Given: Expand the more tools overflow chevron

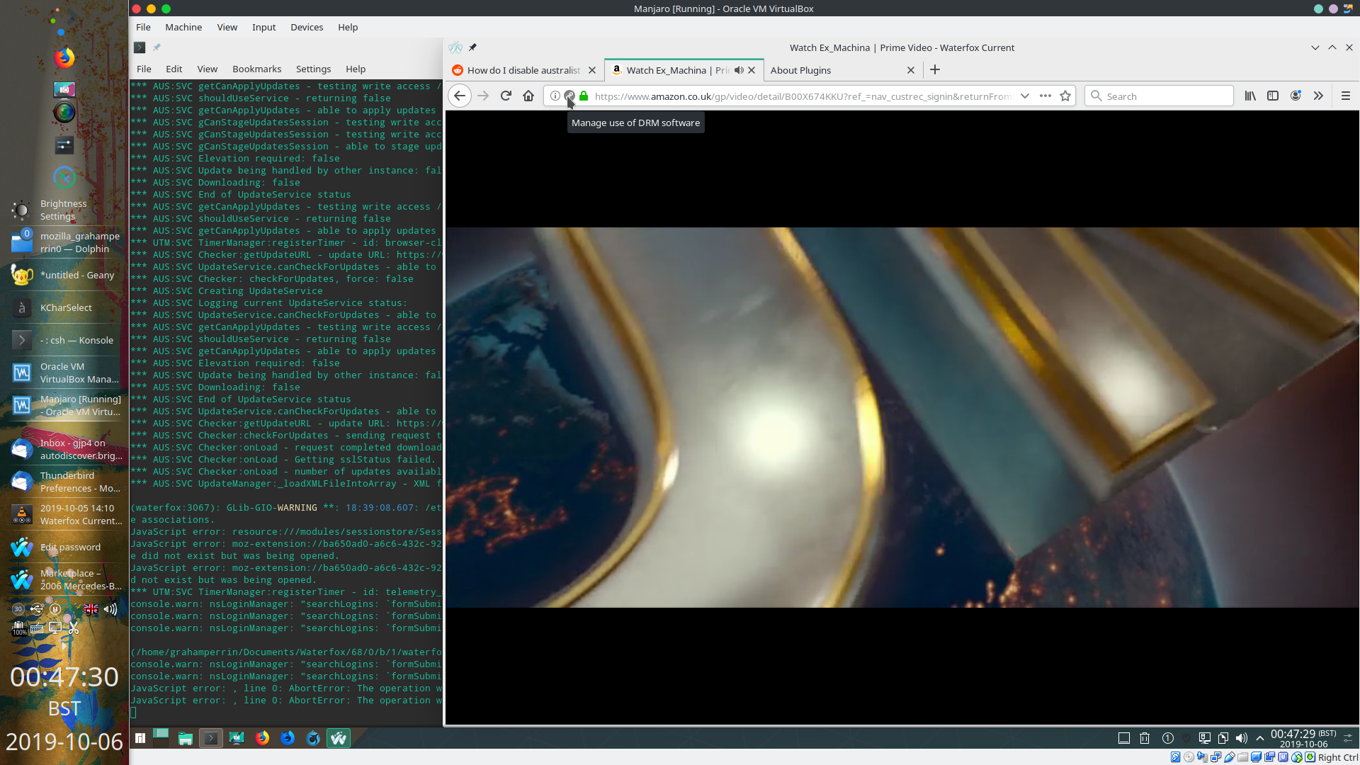Looking at the screenshot, I should [1318, 96].
